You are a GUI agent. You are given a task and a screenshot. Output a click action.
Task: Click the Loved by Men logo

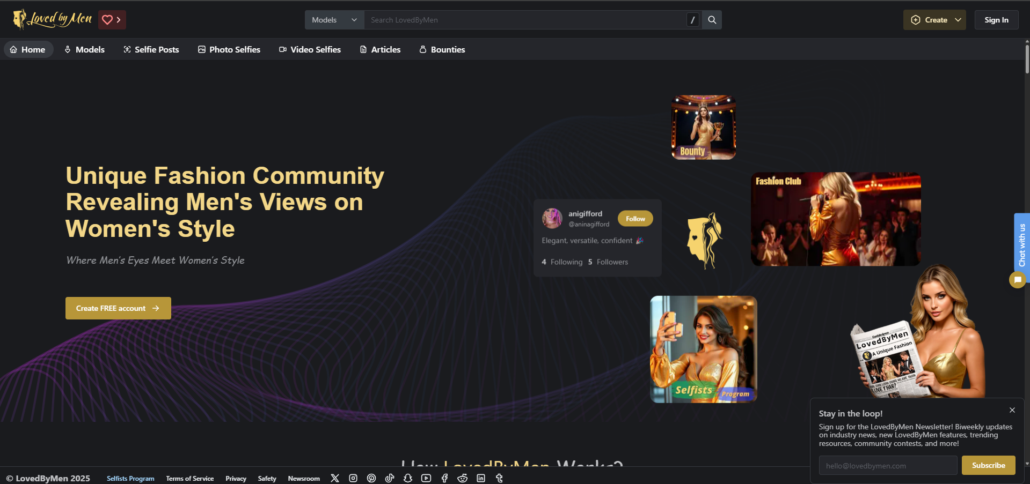point(53,19)
